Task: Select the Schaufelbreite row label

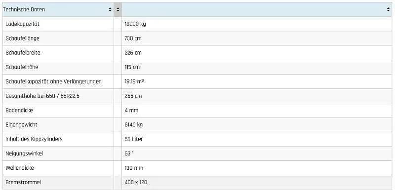Action: pos(23,53)
